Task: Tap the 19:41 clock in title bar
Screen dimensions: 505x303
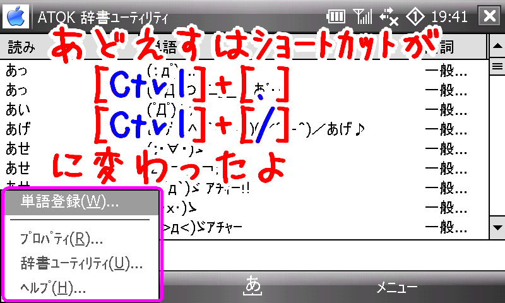Action: 449,16
